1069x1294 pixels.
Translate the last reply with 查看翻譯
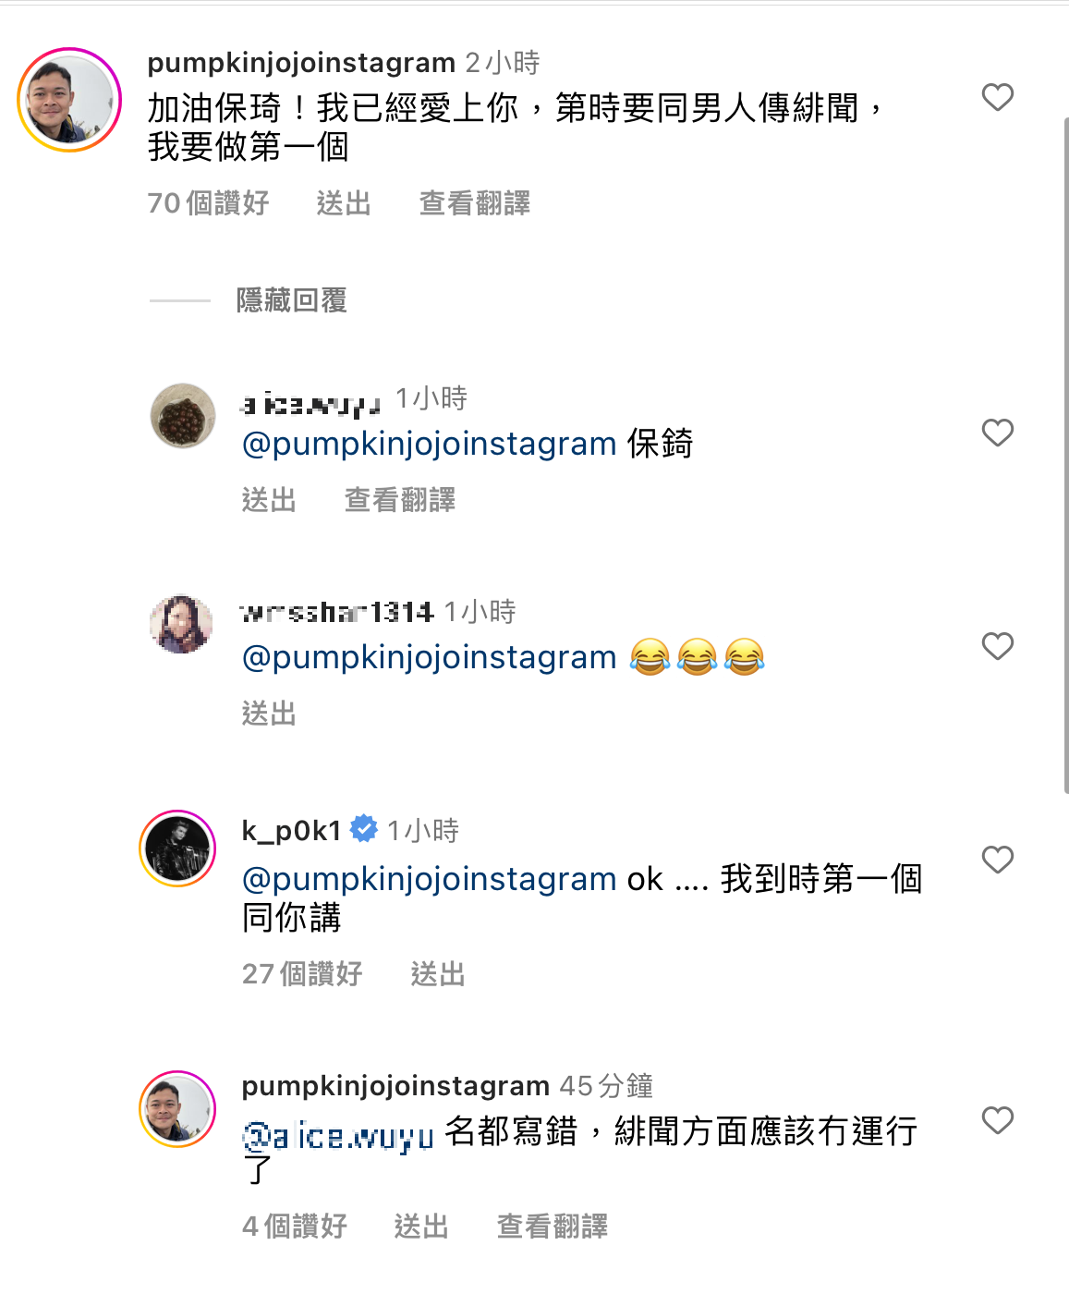click(x=553, y=1227)
